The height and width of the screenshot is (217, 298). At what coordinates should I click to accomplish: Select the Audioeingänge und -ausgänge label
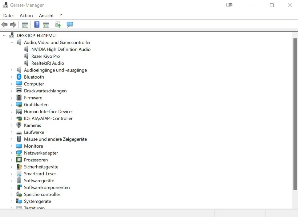point(55,70)
